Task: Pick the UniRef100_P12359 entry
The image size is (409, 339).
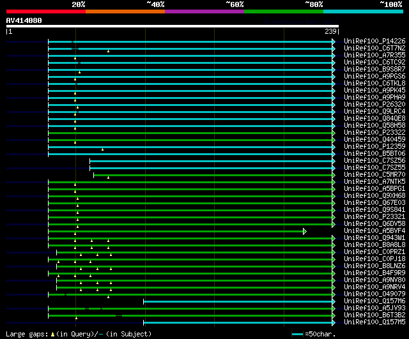Action: (x=374, y=147)
